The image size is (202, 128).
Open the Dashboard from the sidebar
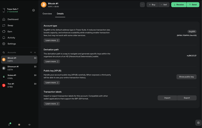[13, 19]
